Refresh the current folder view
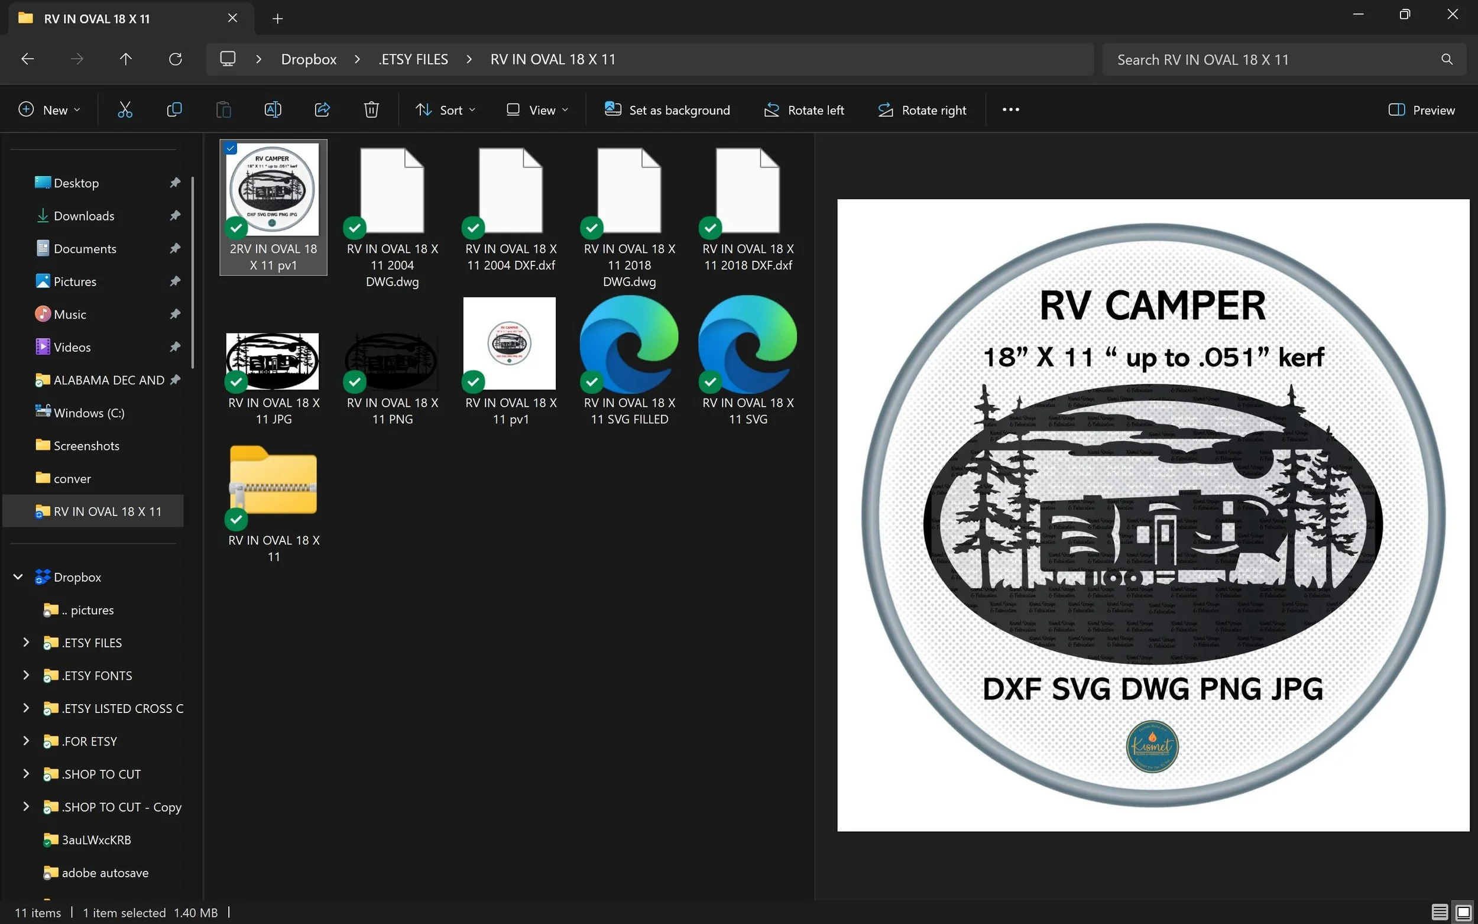 pyautogui.click(x=176, y=59)
